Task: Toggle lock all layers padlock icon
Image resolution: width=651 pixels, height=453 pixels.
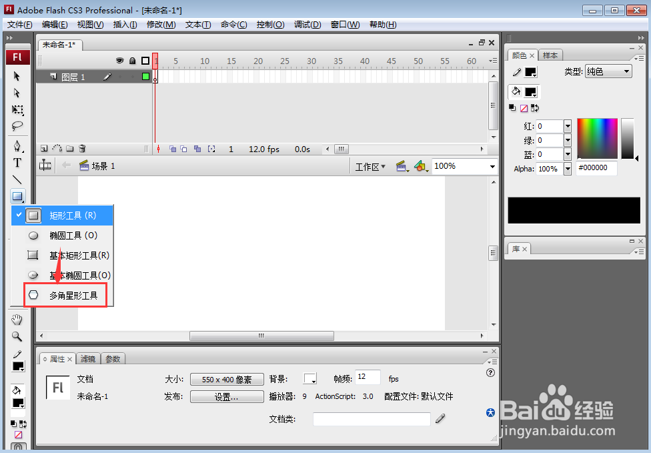Action: point(133,61)
